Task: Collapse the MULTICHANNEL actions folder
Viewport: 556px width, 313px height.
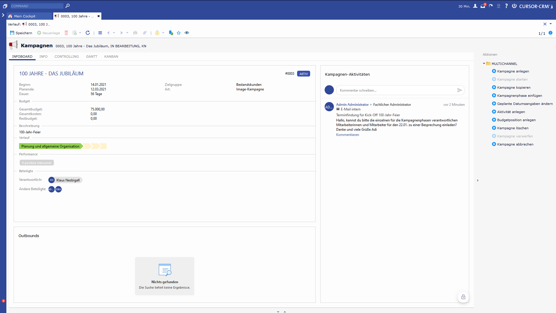Action: point(484,64)
